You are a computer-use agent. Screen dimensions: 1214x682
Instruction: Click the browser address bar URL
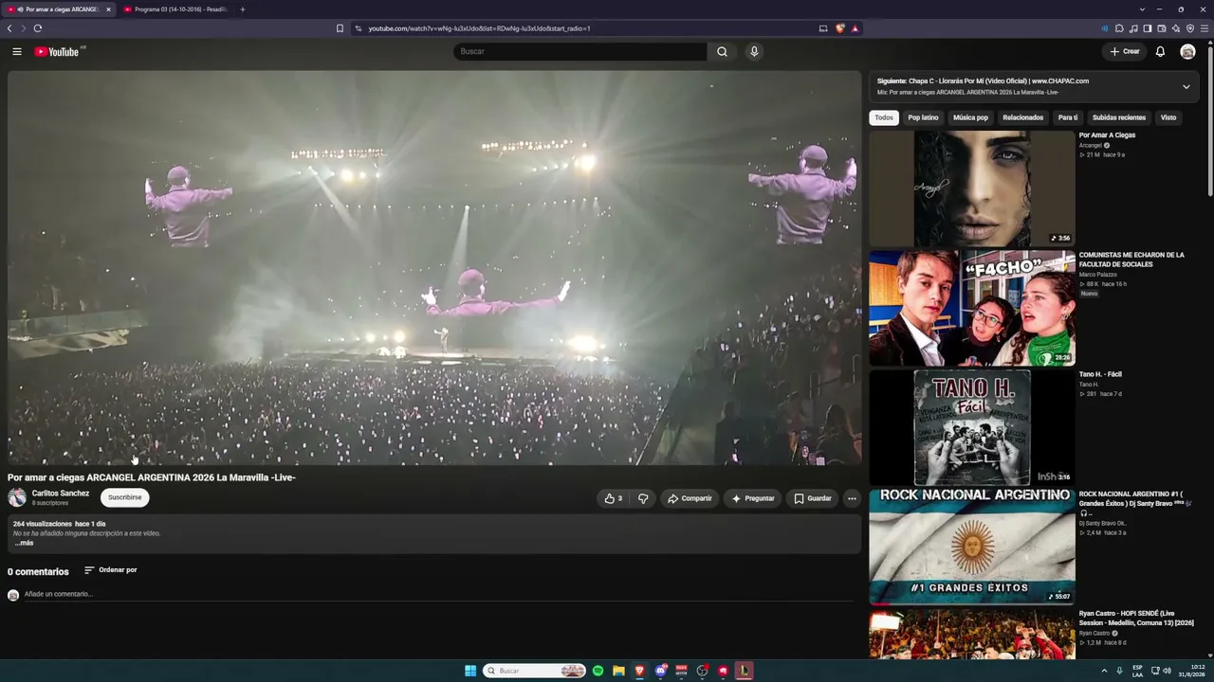coord(479,28)
